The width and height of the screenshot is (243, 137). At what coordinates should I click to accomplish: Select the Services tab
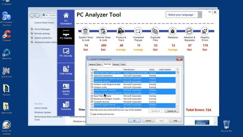[x=107, y=64]
